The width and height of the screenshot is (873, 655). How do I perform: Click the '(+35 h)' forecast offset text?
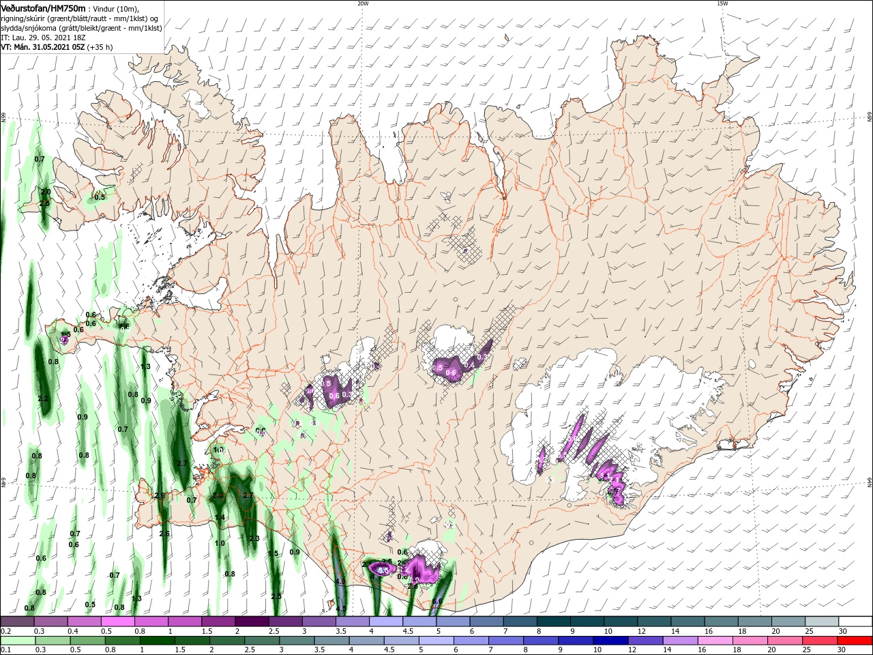click(x=100, y=47)
